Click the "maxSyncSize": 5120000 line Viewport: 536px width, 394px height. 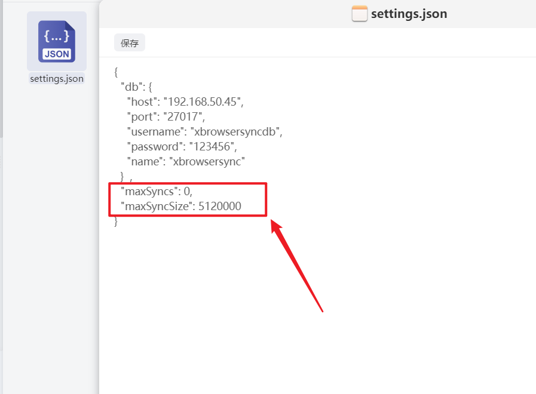(x=181, y=207)
